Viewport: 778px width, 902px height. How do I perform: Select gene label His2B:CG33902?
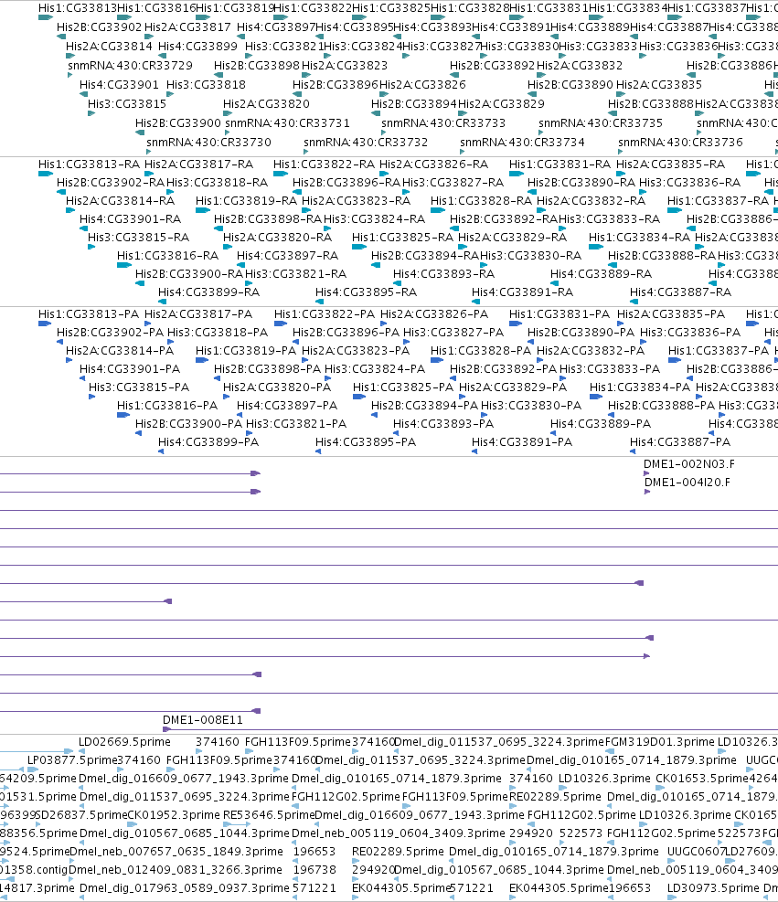[x=99, y=27]
